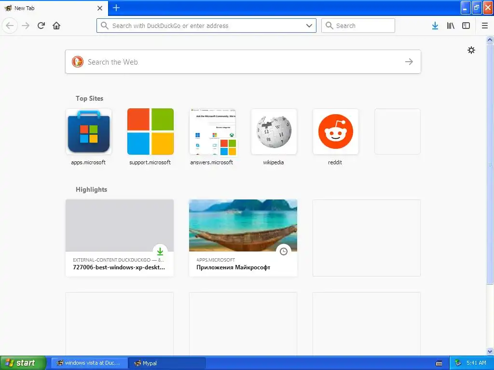
Task: Click the system tray network icon
Action: [458, 363]
